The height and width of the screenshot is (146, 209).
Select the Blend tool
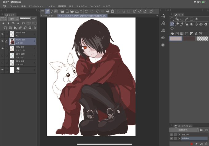pyautogui.click(x=201, y=24)
